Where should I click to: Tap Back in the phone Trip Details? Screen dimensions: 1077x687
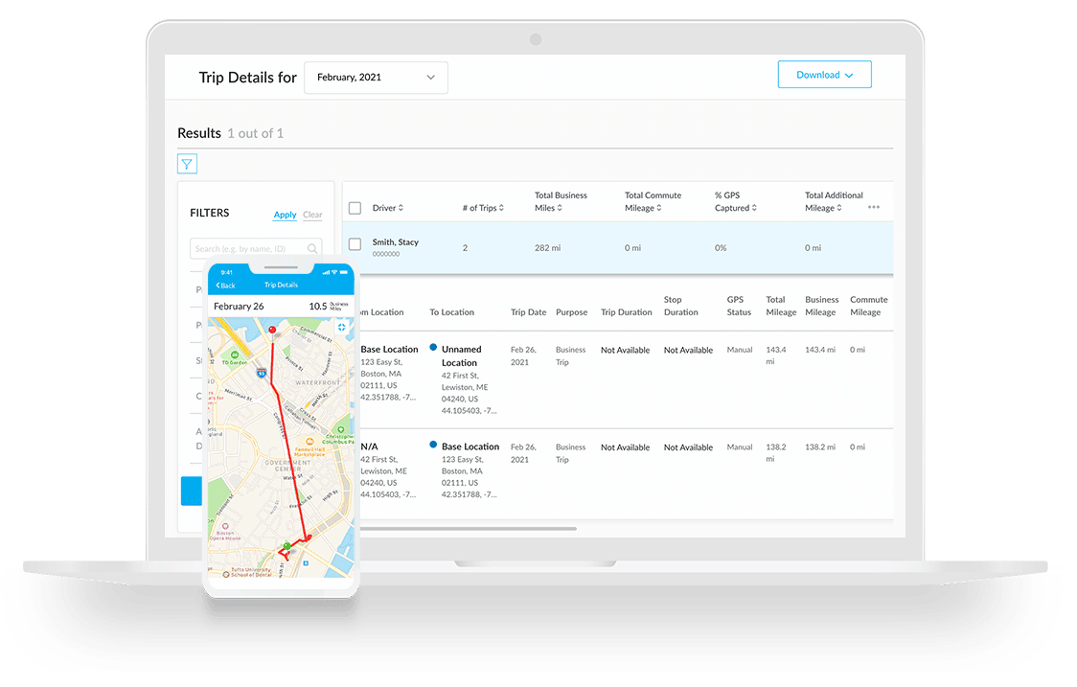click(225, 286)
